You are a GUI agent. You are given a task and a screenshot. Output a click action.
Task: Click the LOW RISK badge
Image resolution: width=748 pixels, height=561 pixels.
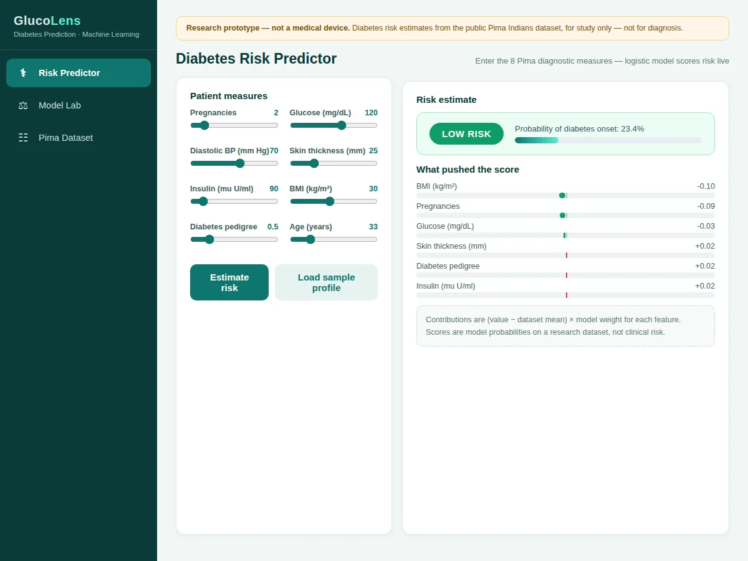[x=466, y=134]
